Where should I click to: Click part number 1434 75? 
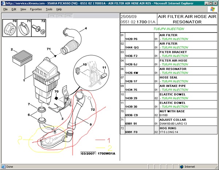tap(131, 90)
